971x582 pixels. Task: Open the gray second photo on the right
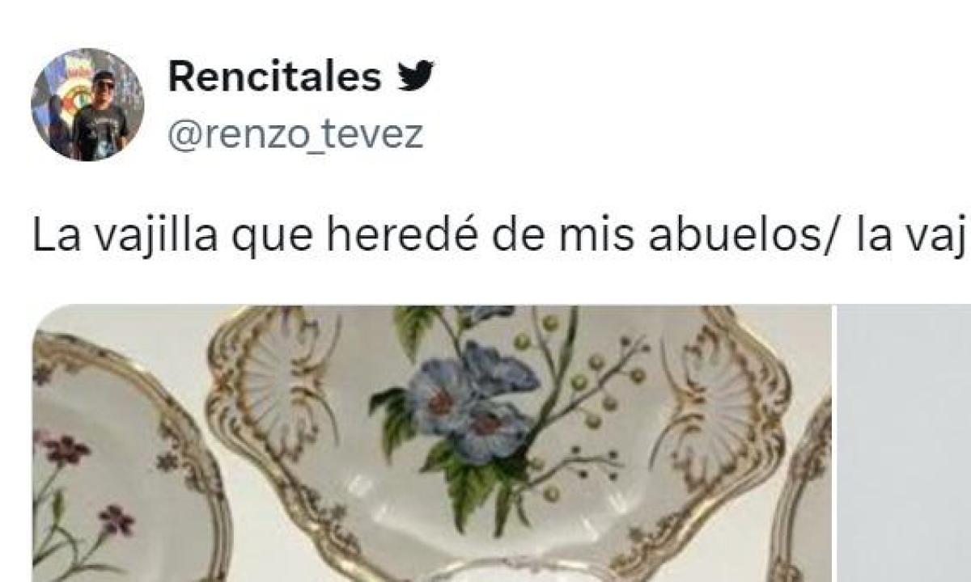tap(903, 443)
